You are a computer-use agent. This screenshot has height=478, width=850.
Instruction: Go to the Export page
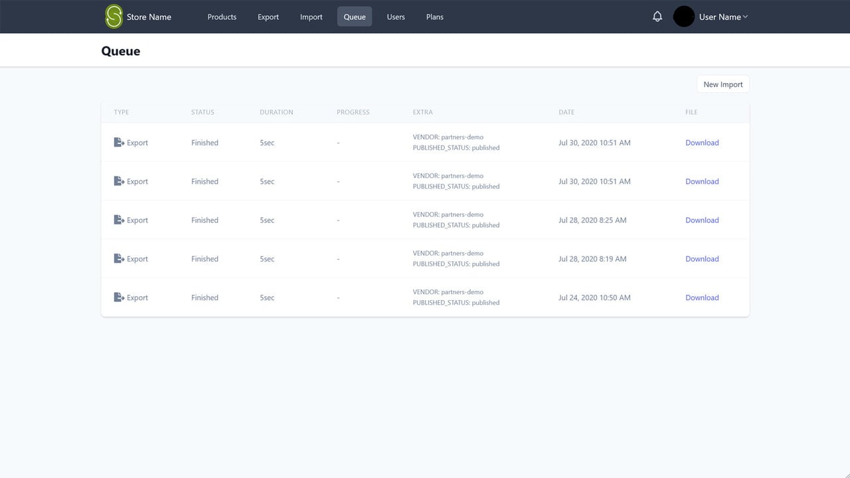coord(268,17)
